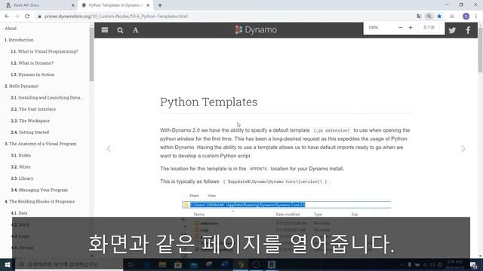Toggle the table of contents hamburger menu

(105, 30)
